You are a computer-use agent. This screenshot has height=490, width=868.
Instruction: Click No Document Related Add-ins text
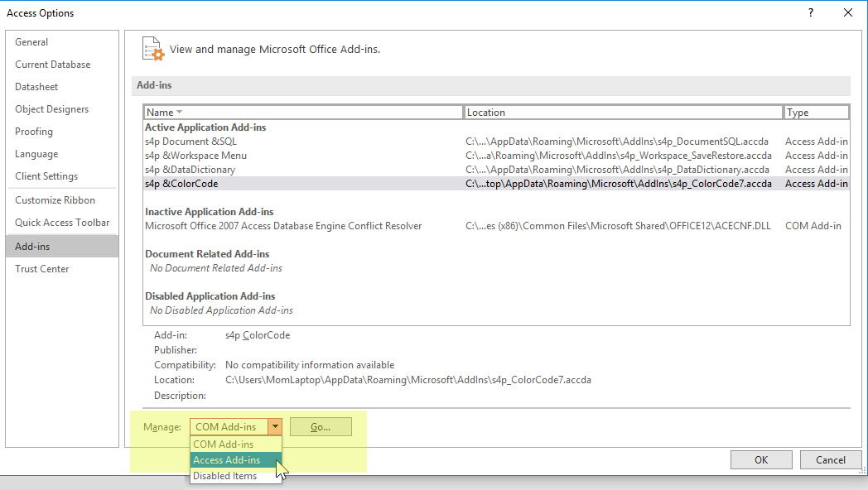coord(216,268)
